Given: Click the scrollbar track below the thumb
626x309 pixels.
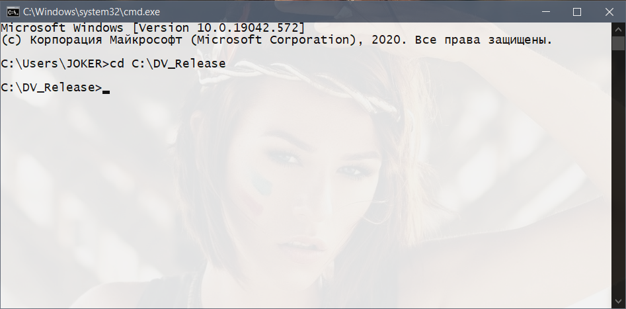Looking at the screenshot, I should pyautogui.click(x=619, y=172).
